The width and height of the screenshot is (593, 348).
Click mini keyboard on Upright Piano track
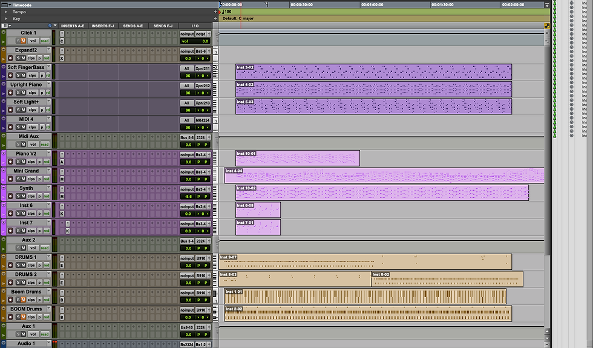pos(215,90)
